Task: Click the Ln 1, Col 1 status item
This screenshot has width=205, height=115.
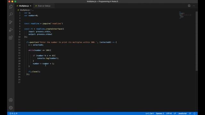Action: point(150,113)
